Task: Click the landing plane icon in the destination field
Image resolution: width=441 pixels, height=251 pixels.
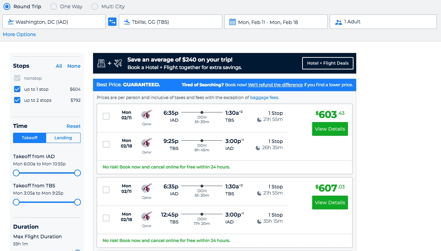Action: (x=127, y=22)
